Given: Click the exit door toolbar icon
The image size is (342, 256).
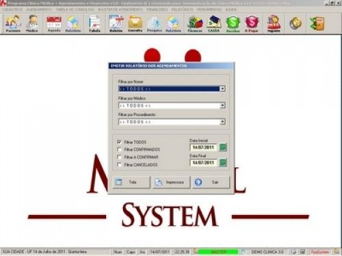Looking at the screenshot, I should point(317,23).
